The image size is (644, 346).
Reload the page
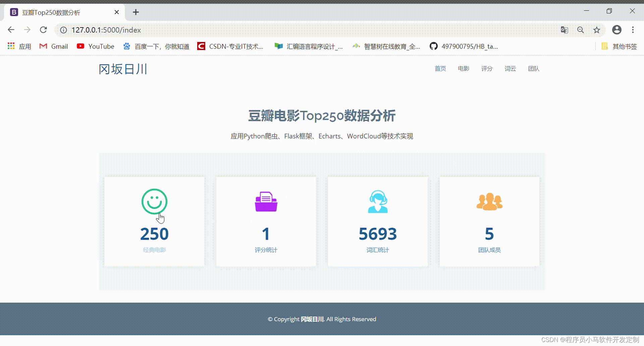coord(44,30)
